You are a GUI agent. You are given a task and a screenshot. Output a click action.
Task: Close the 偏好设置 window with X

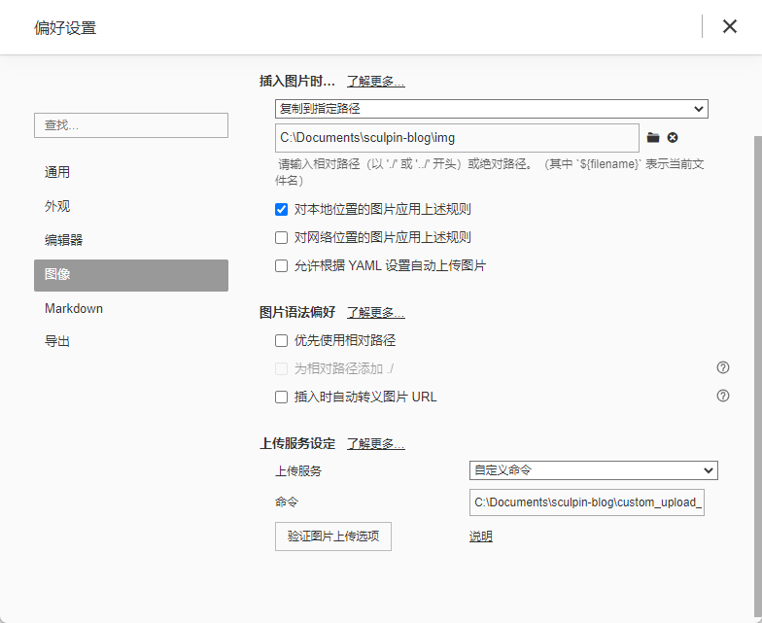[729, 26]
